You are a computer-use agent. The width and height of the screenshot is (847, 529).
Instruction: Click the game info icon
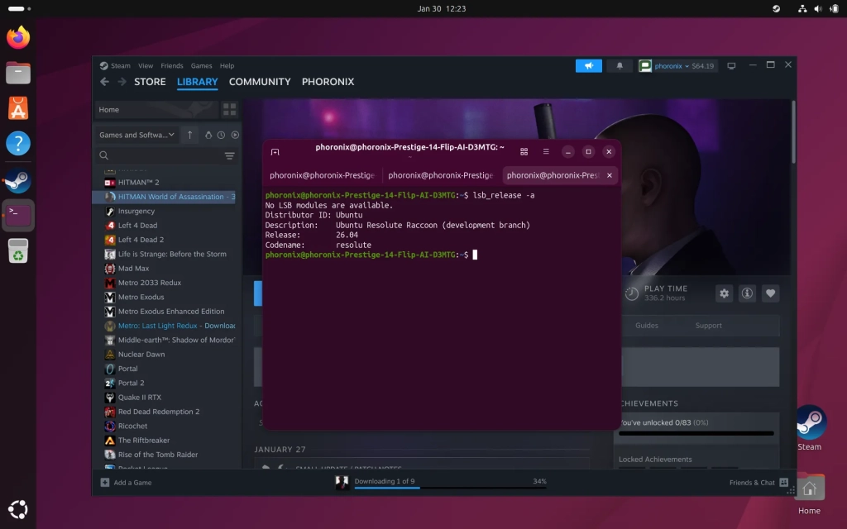[747, 293]
